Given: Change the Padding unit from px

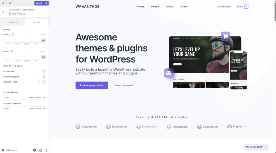Looking at the screenshot, I should pyautogui.click(x=43, y=35).
